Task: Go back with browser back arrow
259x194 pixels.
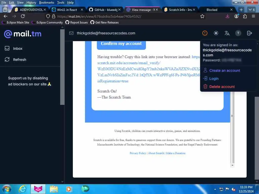Action: click(x=6, y=16)
